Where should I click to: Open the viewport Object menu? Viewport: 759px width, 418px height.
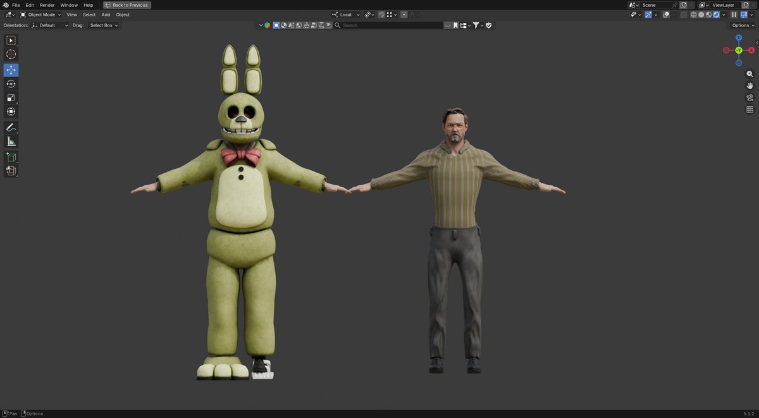123,15
